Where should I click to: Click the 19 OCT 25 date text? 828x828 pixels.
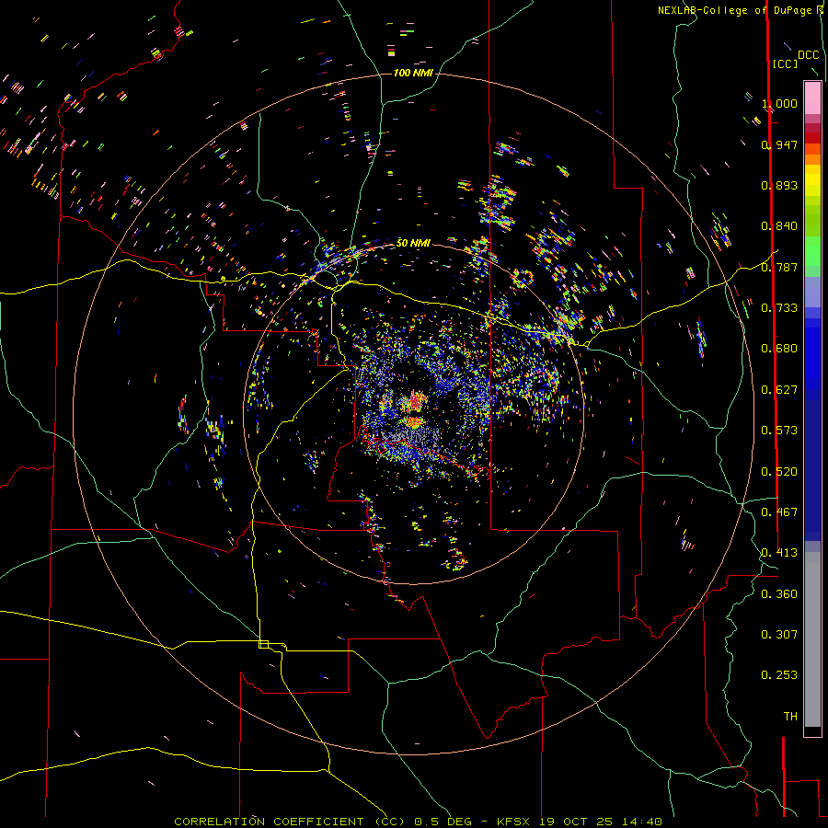(x=576, y=822)
